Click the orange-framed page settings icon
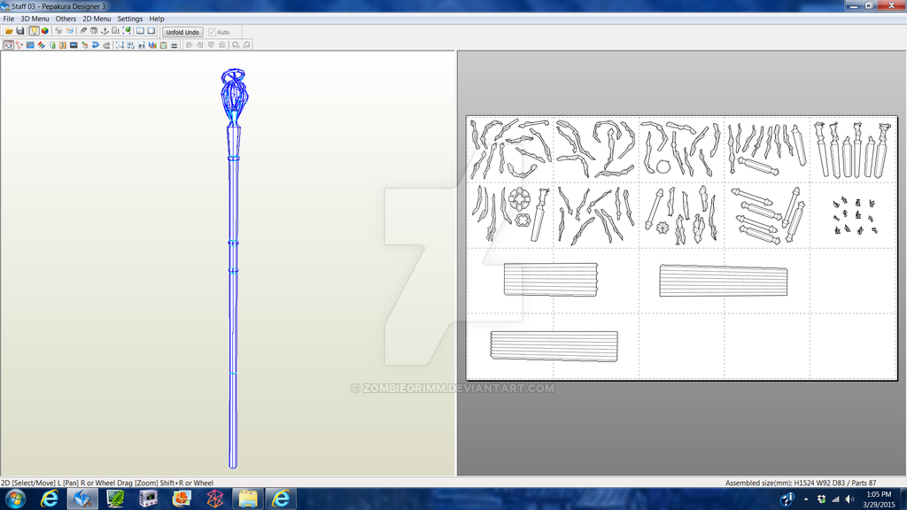This screenshot has width=907, height=510. tap(163, 45)
